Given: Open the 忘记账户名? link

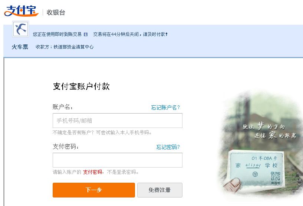Looking at the screenshot, I should coord(165,107).
